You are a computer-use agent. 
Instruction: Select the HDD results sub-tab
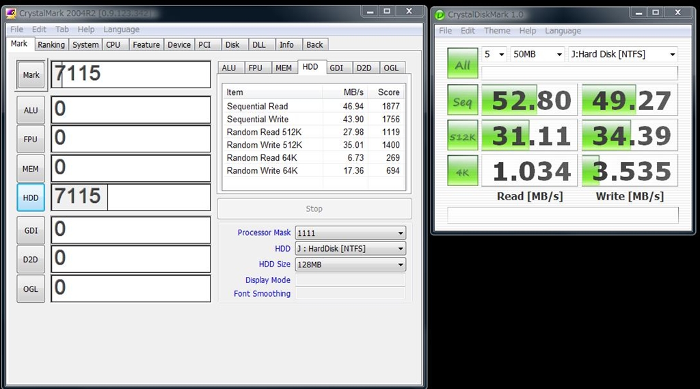[311, 66]
